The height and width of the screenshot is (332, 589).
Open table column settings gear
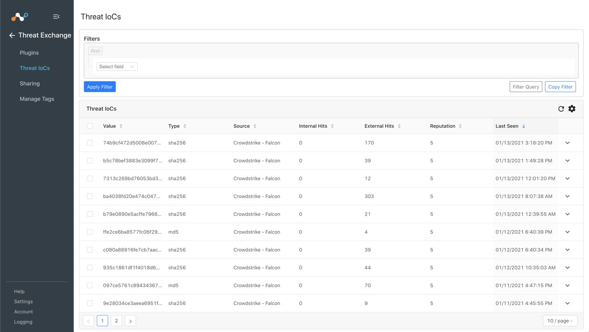tap(572, 109)
